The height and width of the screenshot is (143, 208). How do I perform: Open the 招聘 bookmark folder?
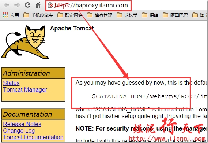click(150, 15)
